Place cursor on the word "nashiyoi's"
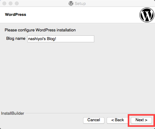 [37, 39]
